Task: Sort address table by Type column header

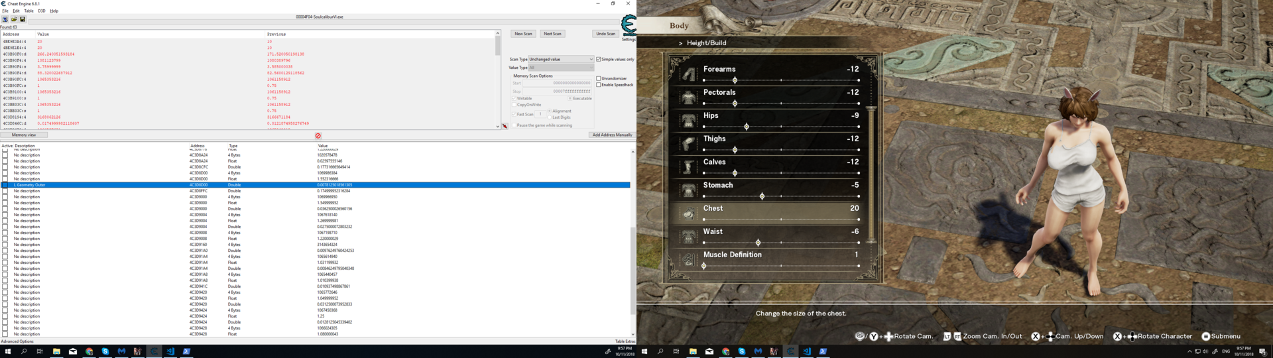Action: pos(233,146)
